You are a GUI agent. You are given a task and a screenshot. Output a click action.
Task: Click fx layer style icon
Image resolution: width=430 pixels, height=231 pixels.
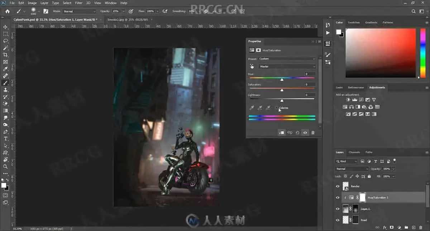384,227
